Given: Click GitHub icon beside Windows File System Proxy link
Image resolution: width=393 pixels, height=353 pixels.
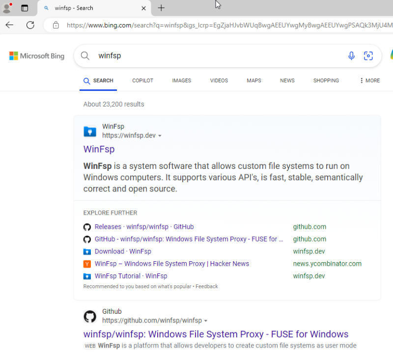Looking at the screenshot, I should (x=87, y=239).
